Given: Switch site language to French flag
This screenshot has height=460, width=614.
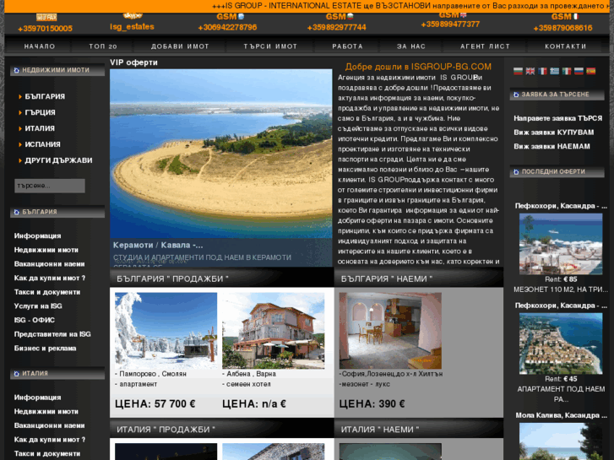Looking at the screenshot, I should (x=542, y=71).
